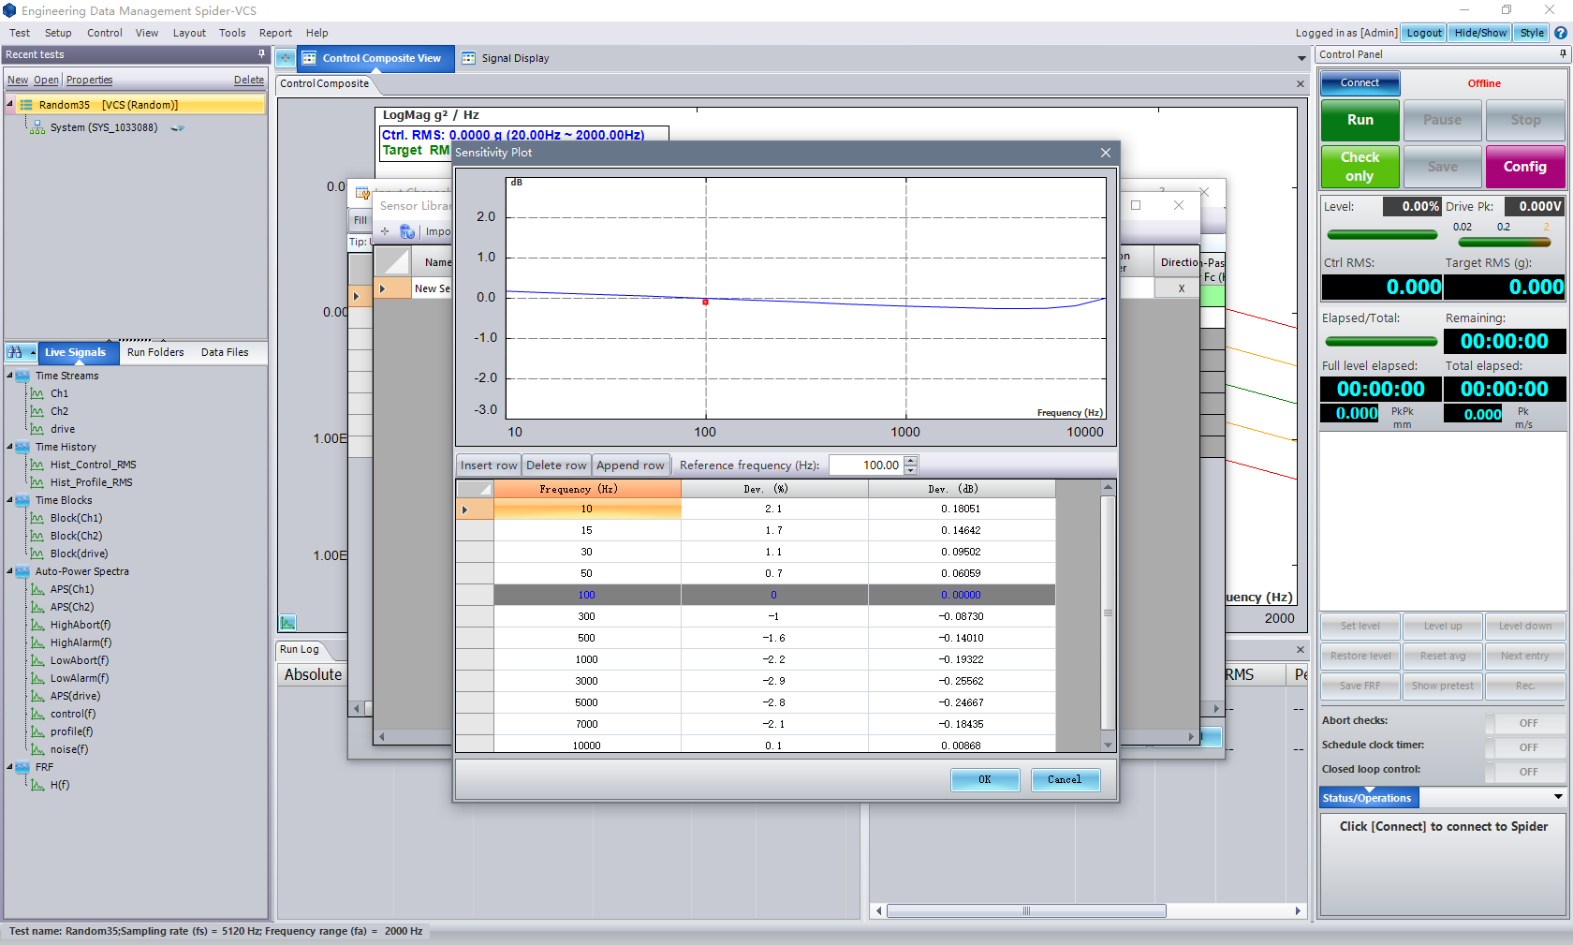
Task: Click the Insert row button
Action: point(489,465)
